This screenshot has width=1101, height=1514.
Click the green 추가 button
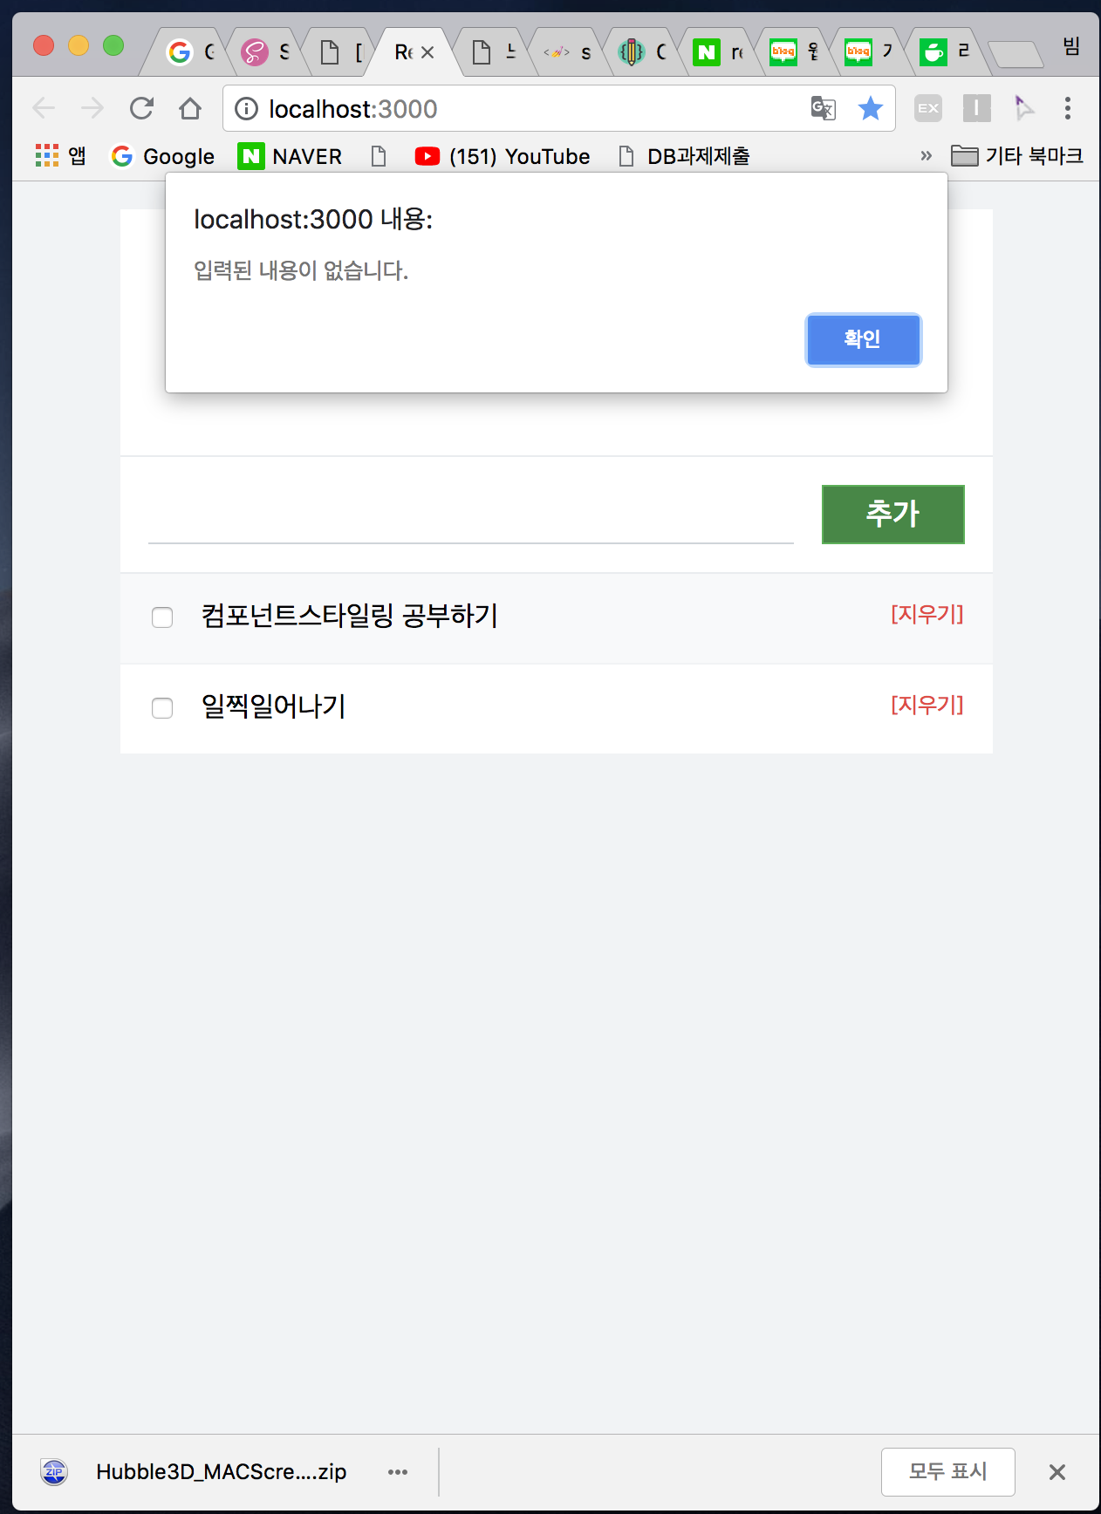pyautogui.click(x=892, y=514)
